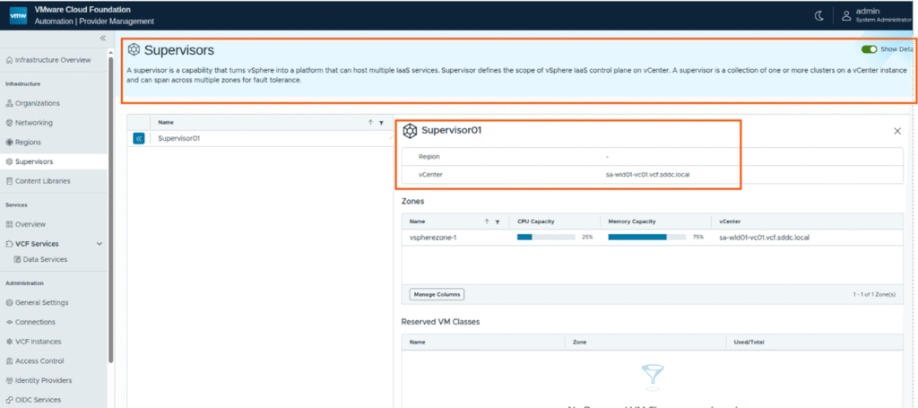The width and height of the screenshot is (918, 408).
Task: Sort Supervisors list by Name arrow
Action: [370, 123]
